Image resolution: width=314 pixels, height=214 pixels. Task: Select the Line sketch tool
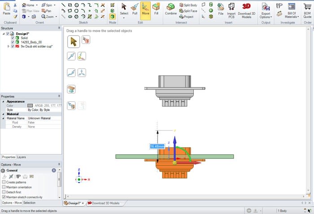(x=63, y=5)
